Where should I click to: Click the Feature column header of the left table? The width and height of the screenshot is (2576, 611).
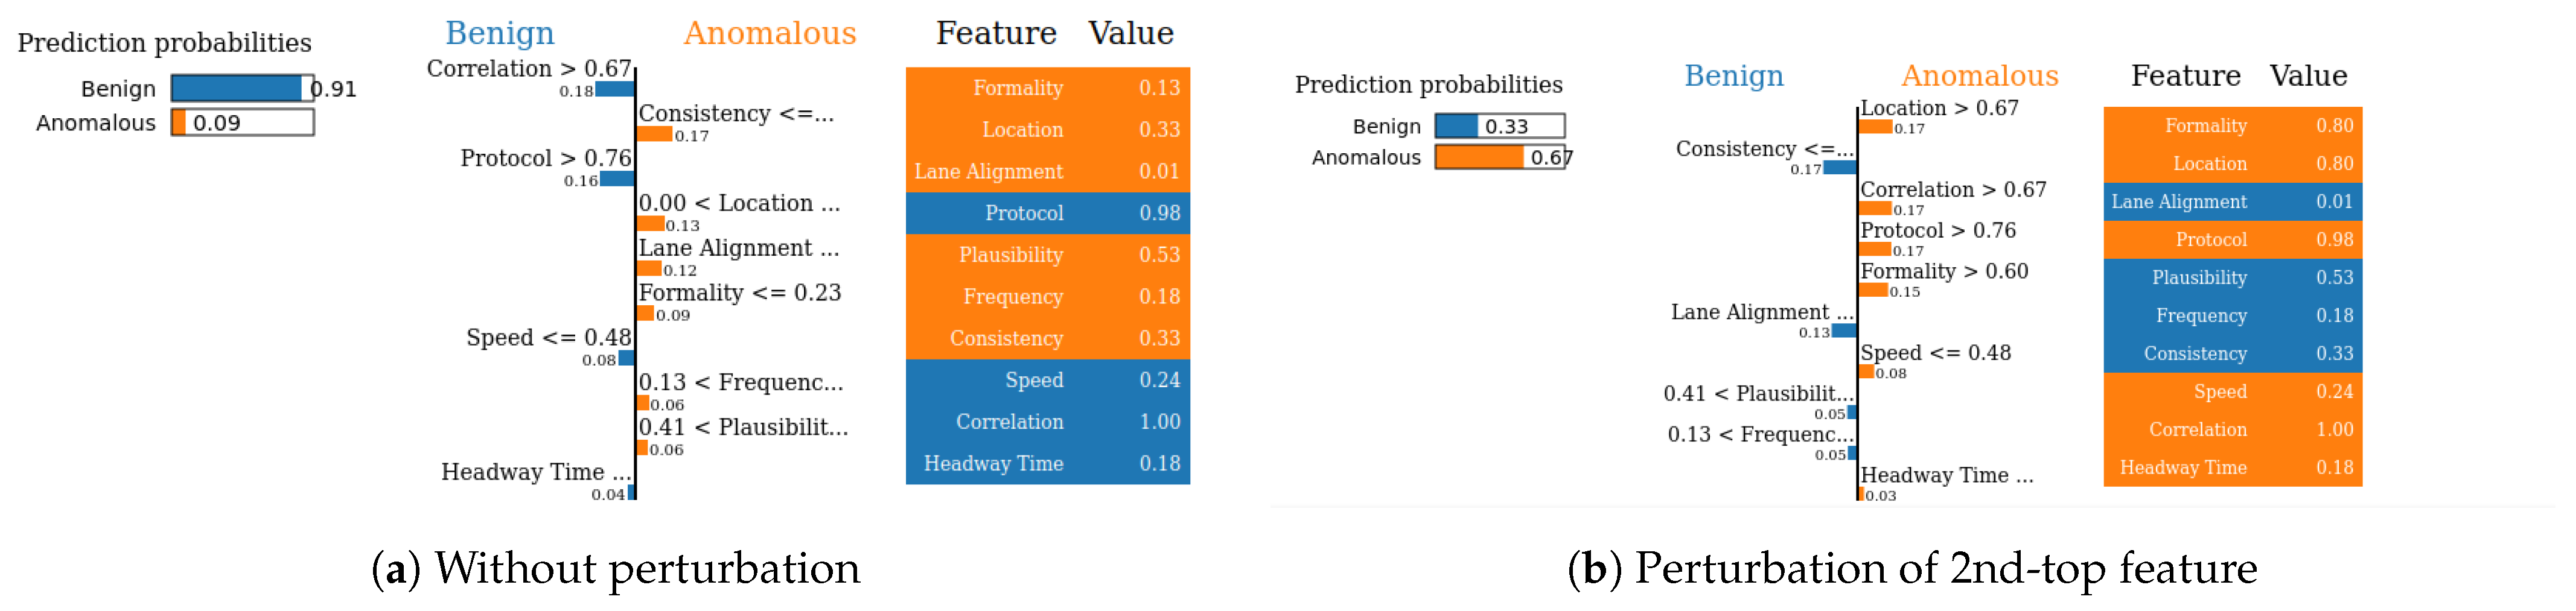coord(995,33)
